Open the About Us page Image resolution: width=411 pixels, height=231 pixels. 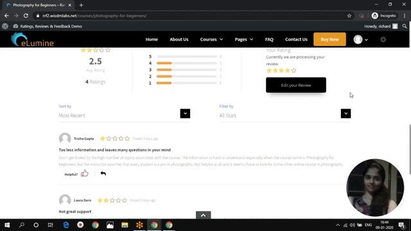[179, 39]
